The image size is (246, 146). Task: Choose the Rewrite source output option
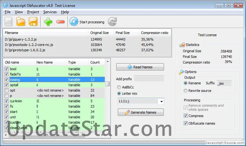(186, 91)
